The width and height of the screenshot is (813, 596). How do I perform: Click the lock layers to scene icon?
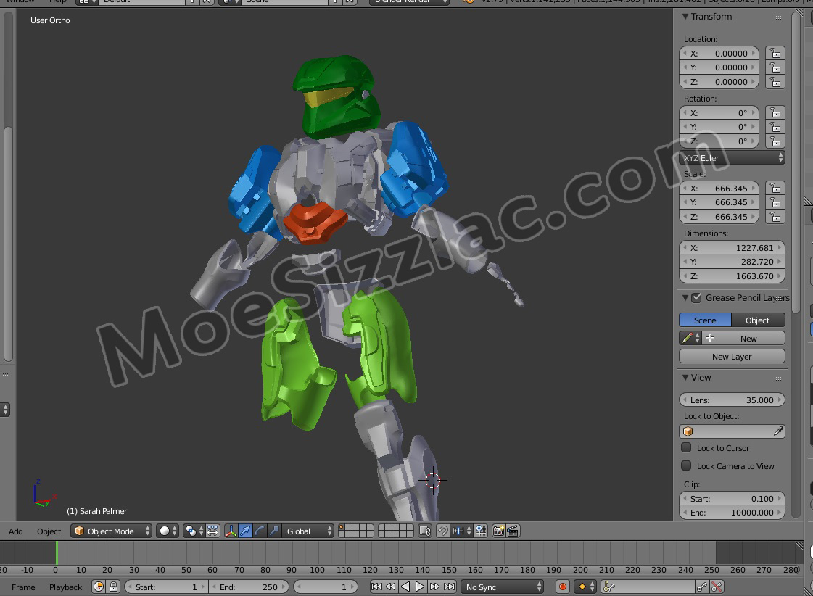click(x=425, y=531)
